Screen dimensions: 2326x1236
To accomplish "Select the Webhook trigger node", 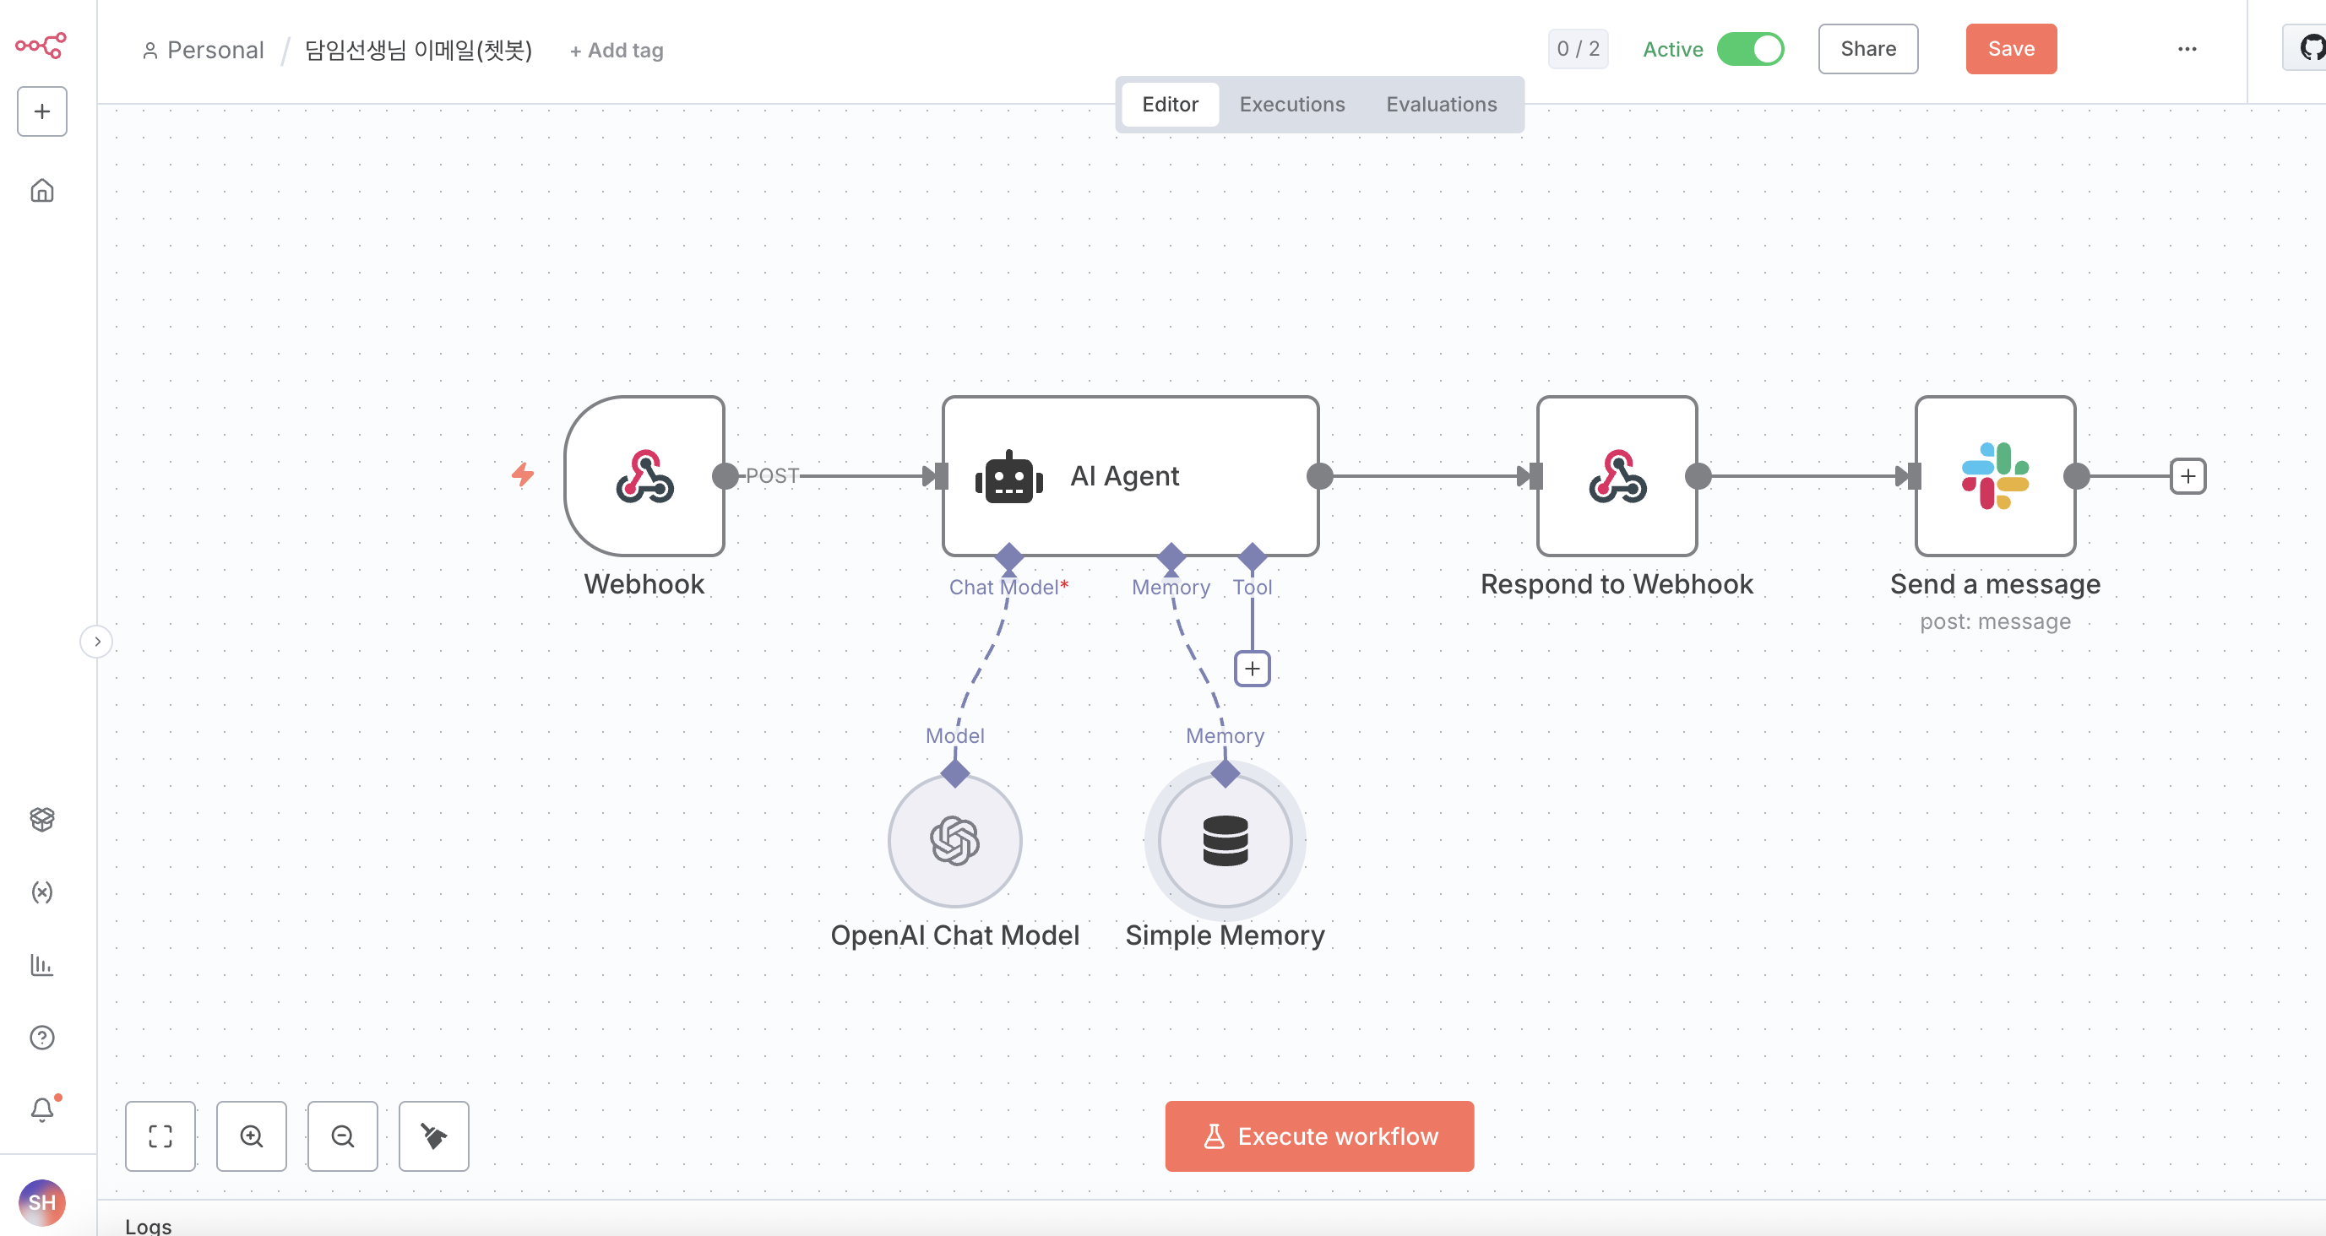I will click(644, 476).
